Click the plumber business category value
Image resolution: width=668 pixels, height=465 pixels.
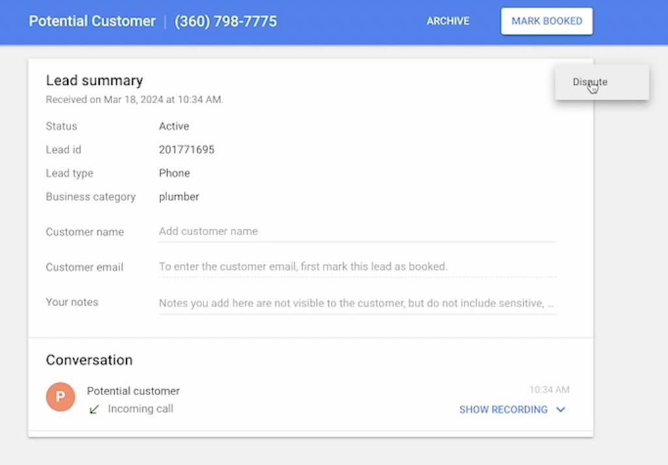tap(179, 197)
